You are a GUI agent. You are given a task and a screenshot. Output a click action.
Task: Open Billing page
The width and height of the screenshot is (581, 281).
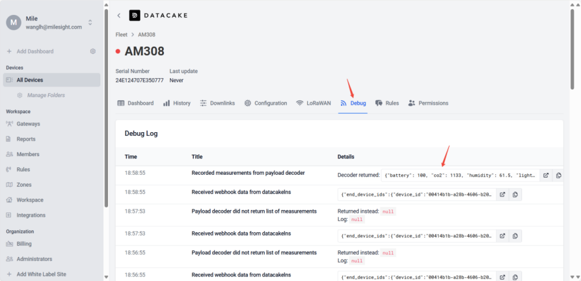tap(24, 244)
